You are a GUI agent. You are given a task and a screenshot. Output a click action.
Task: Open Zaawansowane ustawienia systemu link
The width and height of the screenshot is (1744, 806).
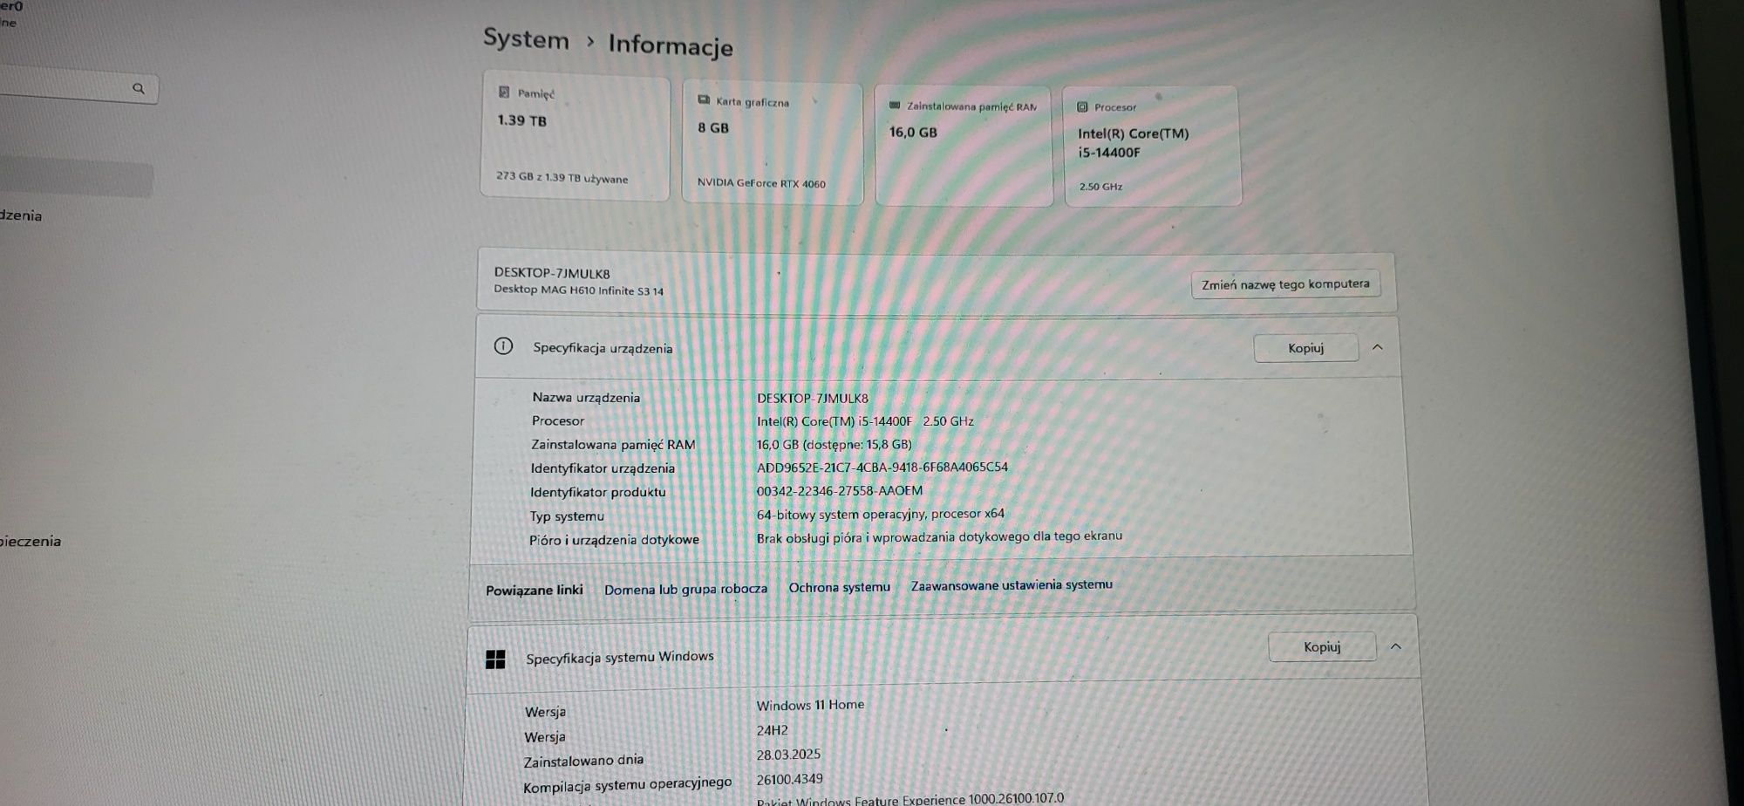1012,584
